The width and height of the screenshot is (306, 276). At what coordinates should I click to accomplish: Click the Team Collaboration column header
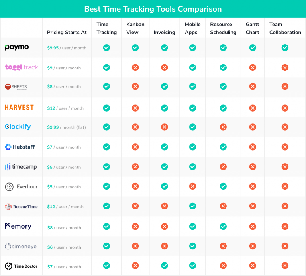[285, 28]
